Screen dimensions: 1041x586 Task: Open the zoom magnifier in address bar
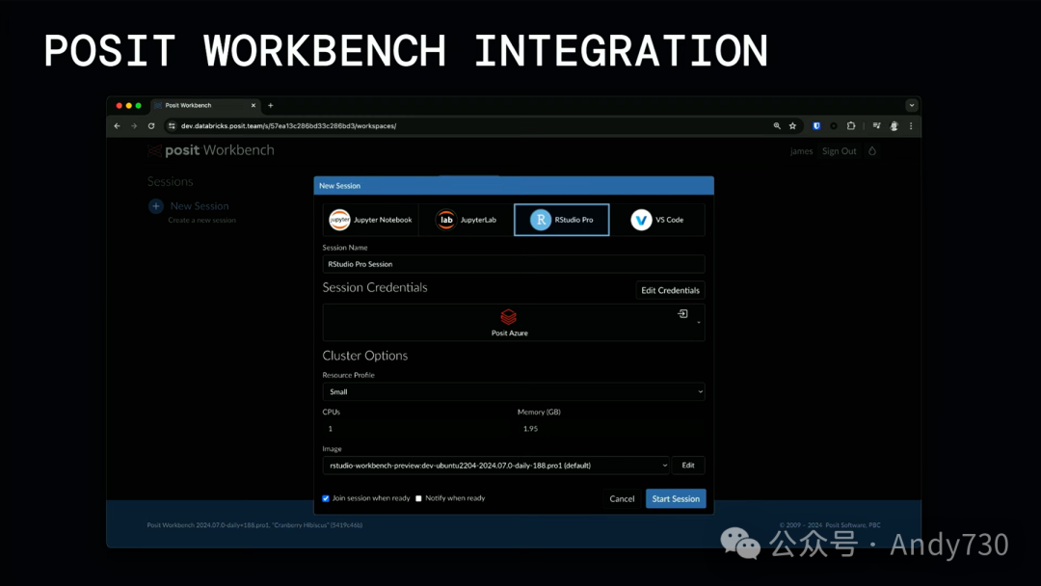(x=777, y=126)
